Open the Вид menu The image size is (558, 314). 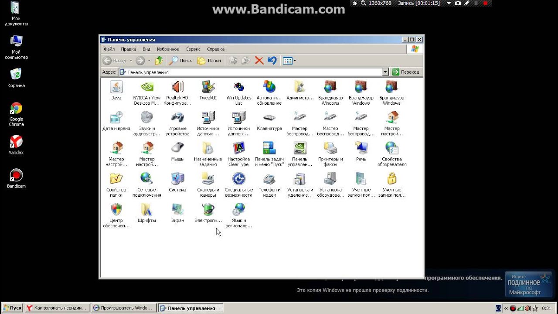click(146, 49)
